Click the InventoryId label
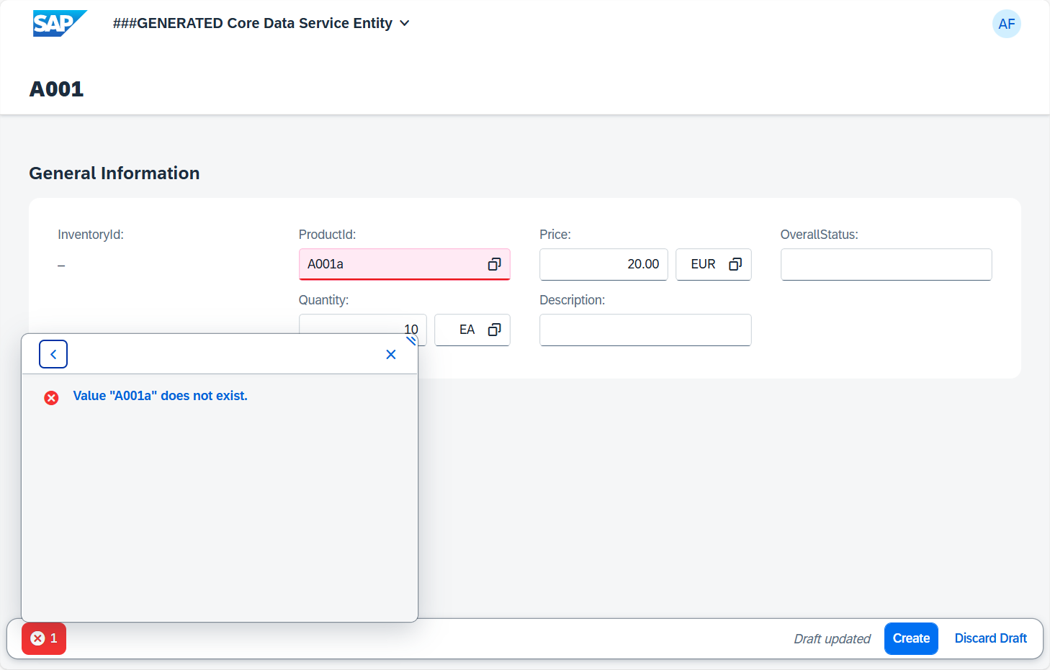1050x670 pixels. [91, 235]
